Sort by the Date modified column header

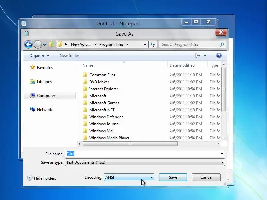point(182,65)
